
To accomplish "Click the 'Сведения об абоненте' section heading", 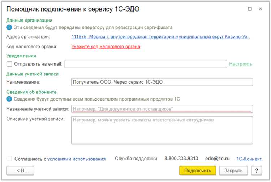I will coord(31,92).
